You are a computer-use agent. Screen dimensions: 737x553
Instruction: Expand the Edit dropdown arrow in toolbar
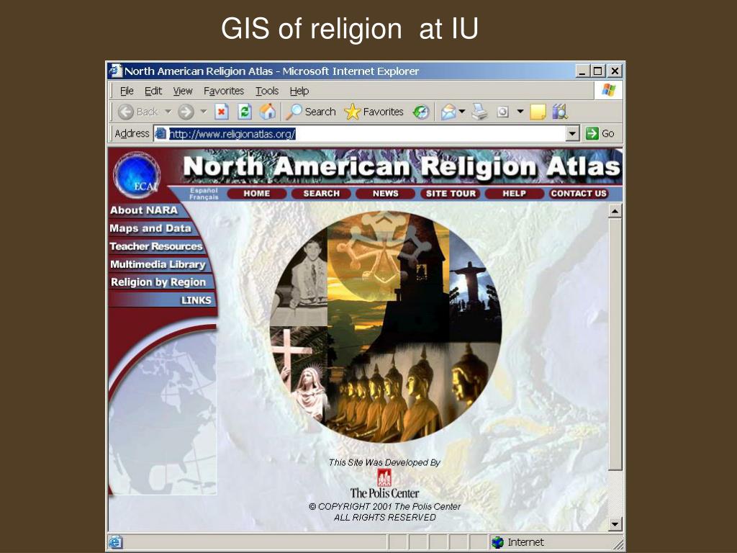520,112
